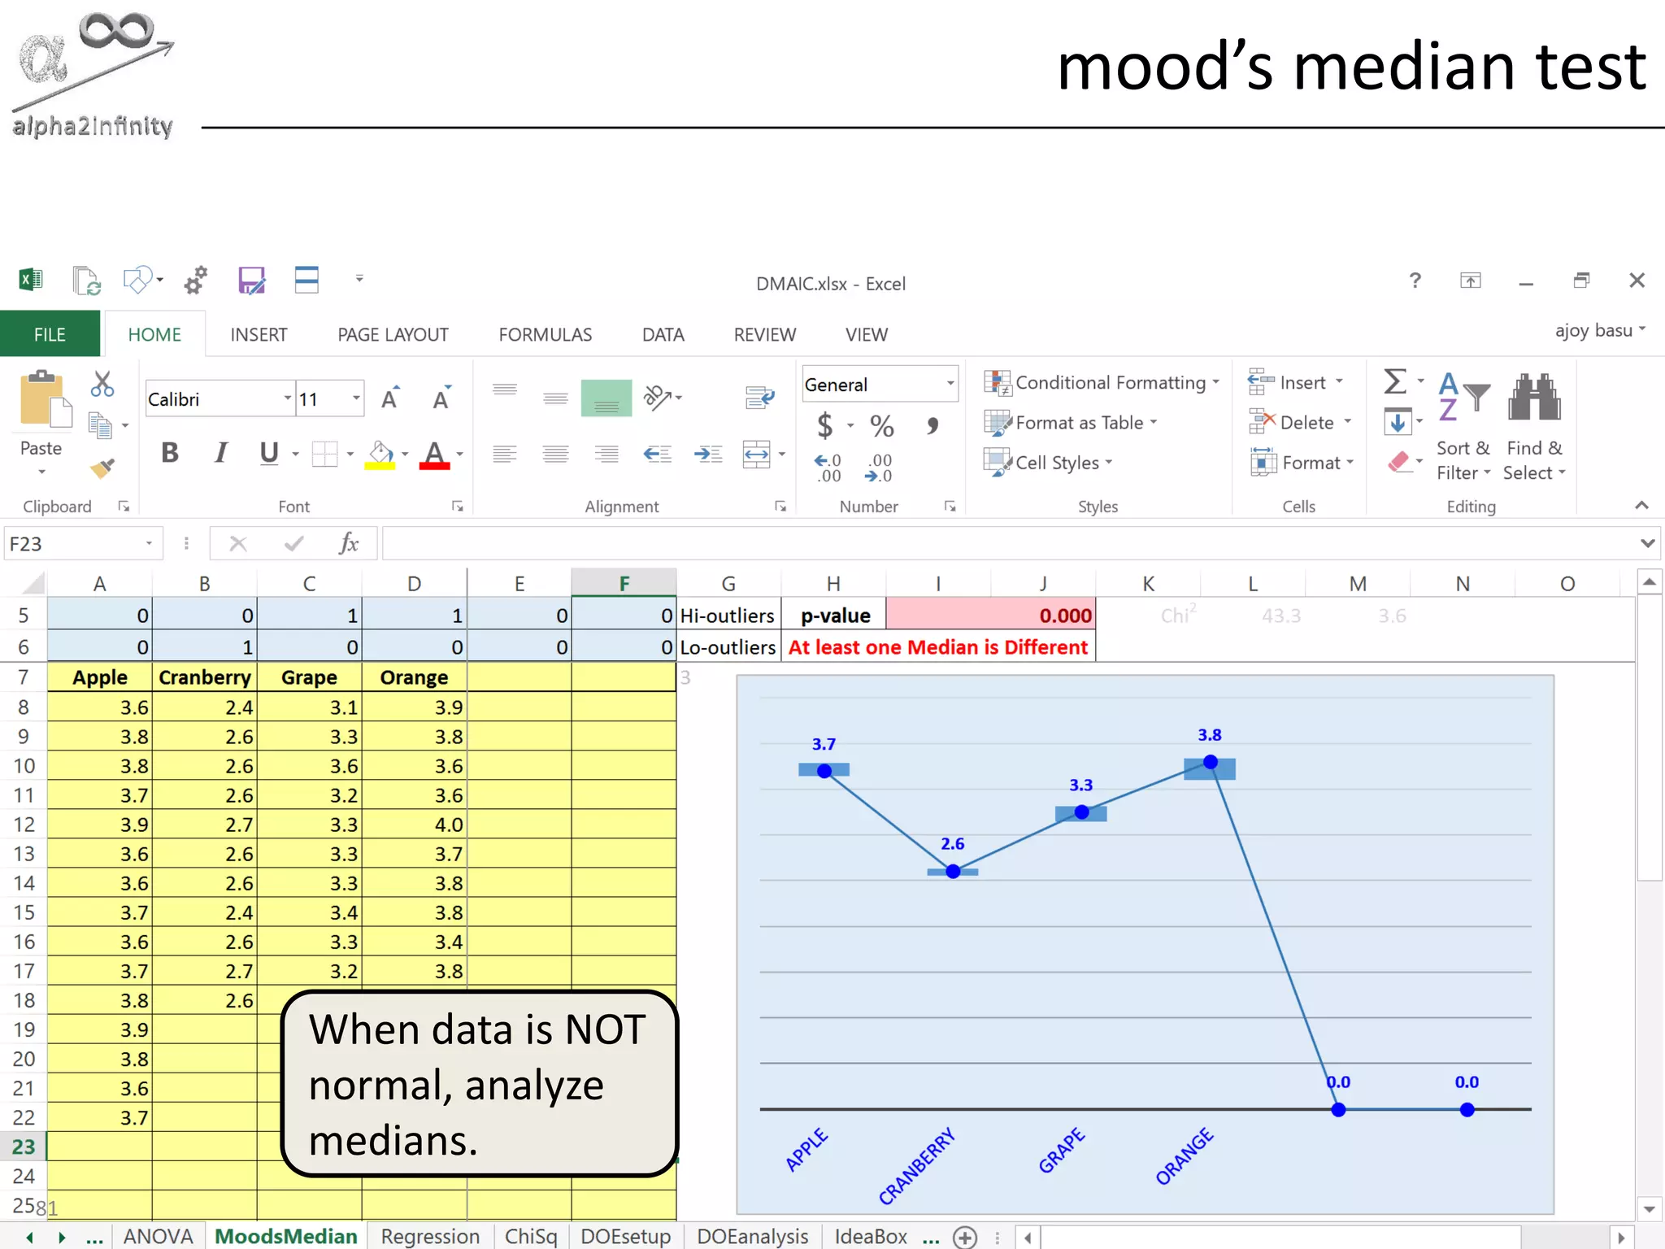This screenshot has height=1249, width=1665.
Task: Toggle Middle Align vertical alignment
Action: coord(556,398)
